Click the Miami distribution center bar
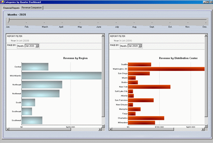The image size is (213, 143). coord(132,78)
